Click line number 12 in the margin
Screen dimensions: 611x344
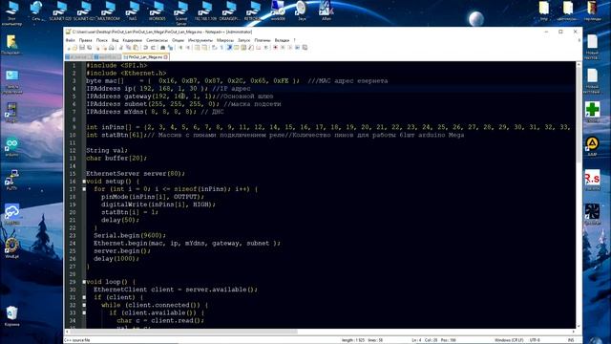73,151
